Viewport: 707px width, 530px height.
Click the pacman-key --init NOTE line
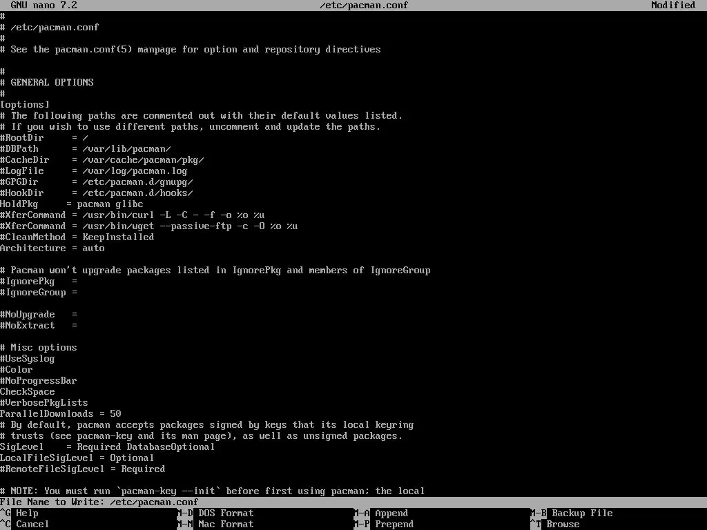(x=213, y=491)
